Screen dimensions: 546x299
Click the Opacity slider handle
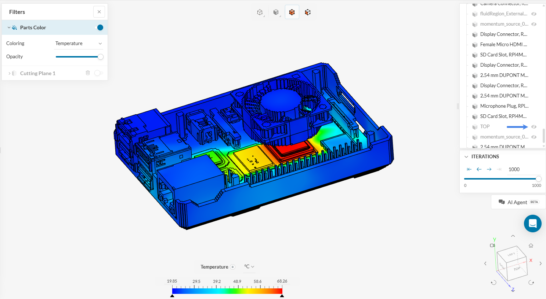[x=100, y=57]
